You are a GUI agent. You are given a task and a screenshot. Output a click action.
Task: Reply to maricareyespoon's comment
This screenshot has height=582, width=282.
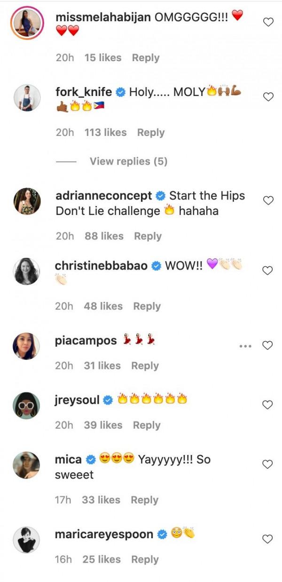(145, 559)
